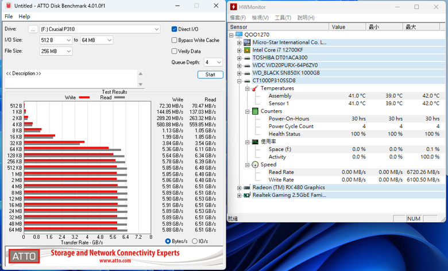Expand the TOSHIBA DT01ACA300 node

[x=239, y=58]
